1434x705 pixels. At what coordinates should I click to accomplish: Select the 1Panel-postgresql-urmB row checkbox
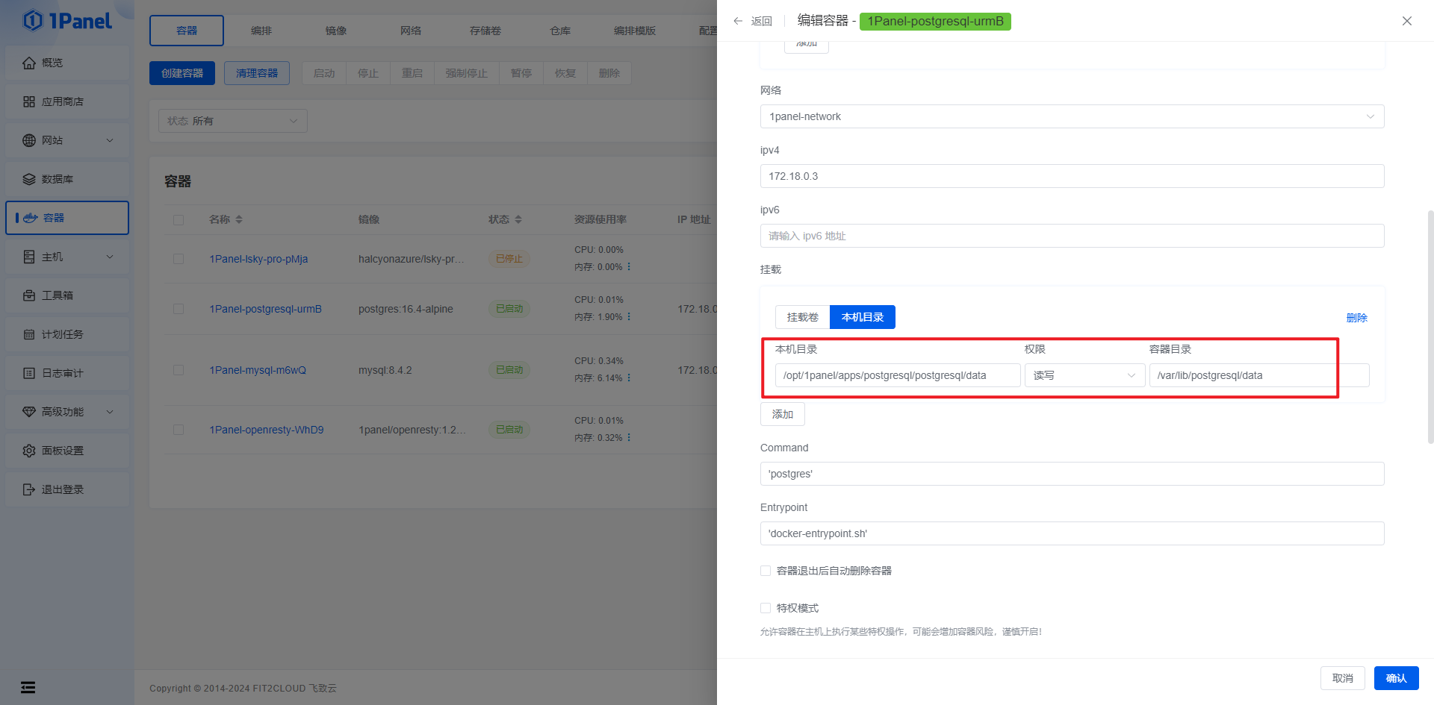179,309
